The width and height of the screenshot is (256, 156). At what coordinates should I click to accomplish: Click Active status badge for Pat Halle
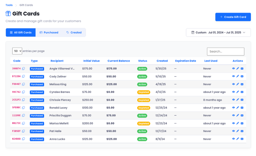click(x=142, y=131)
